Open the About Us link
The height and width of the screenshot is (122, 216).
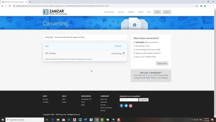pos(104,99)
